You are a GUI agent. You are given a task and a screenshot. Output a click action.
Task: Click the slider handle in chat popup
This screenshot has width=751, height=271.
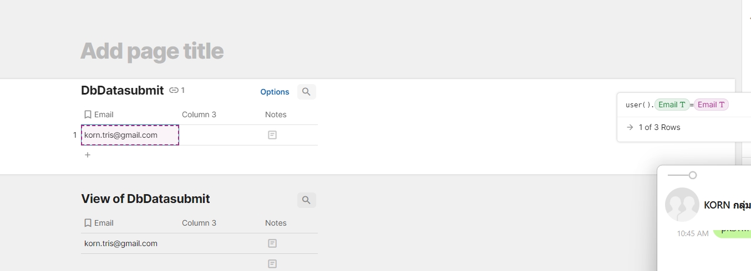(x=692, y=175)
